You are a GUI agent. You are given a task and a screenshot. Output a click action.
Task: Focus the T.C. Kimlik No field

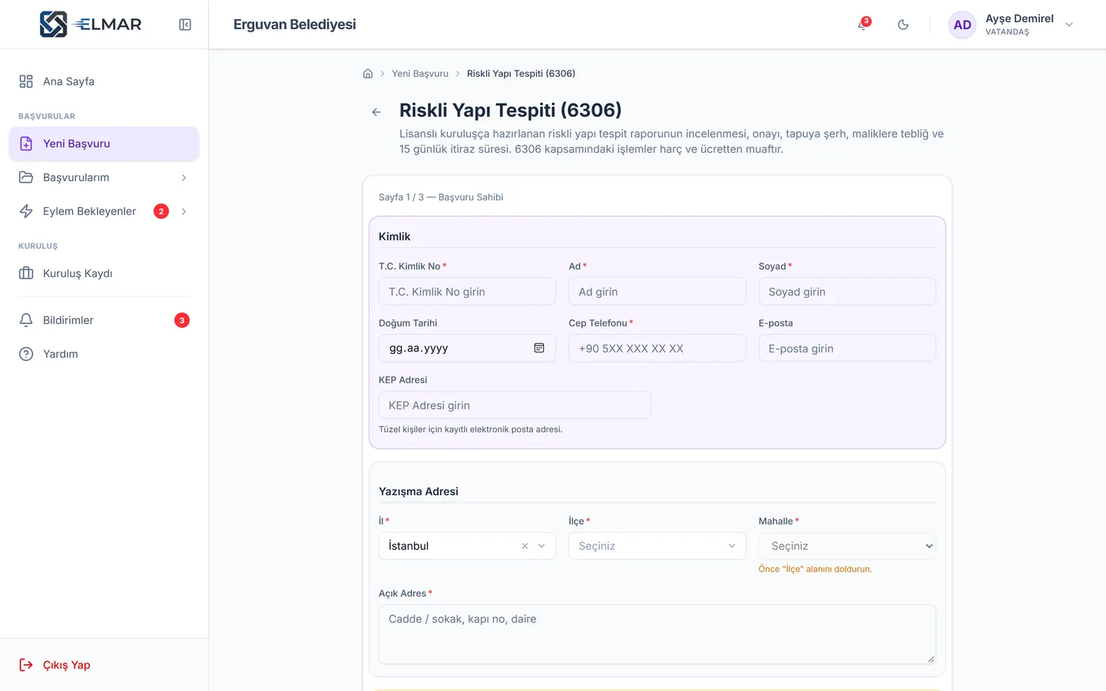pos(467,292)
